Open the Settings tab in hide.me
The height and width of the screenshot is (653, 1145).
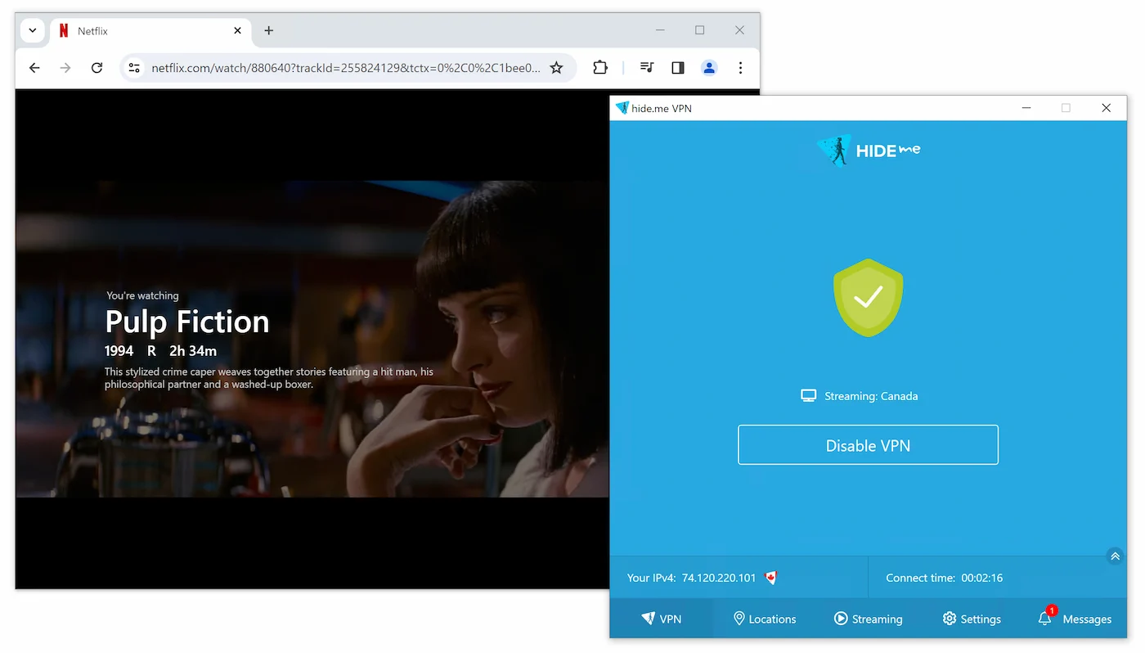tap(972, 619)
